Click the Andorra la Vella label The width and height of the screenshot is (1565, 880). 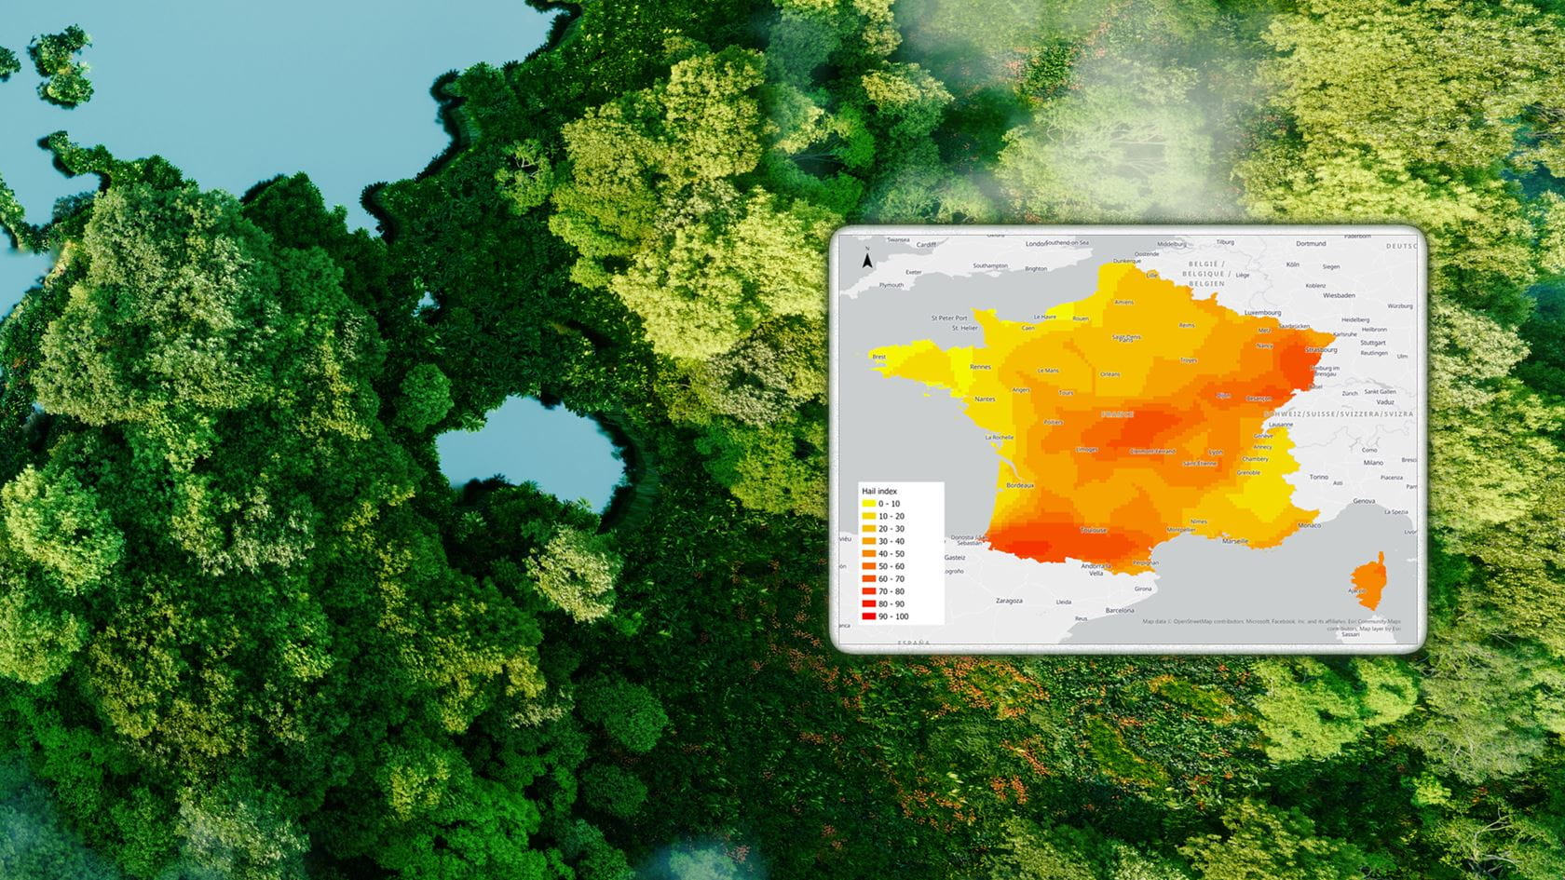pyautogui.click(x=1095, y=567)
